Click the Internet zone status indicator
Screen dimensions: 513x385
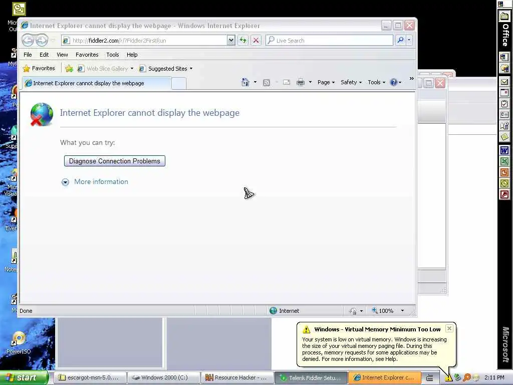(x=285, y=311)
